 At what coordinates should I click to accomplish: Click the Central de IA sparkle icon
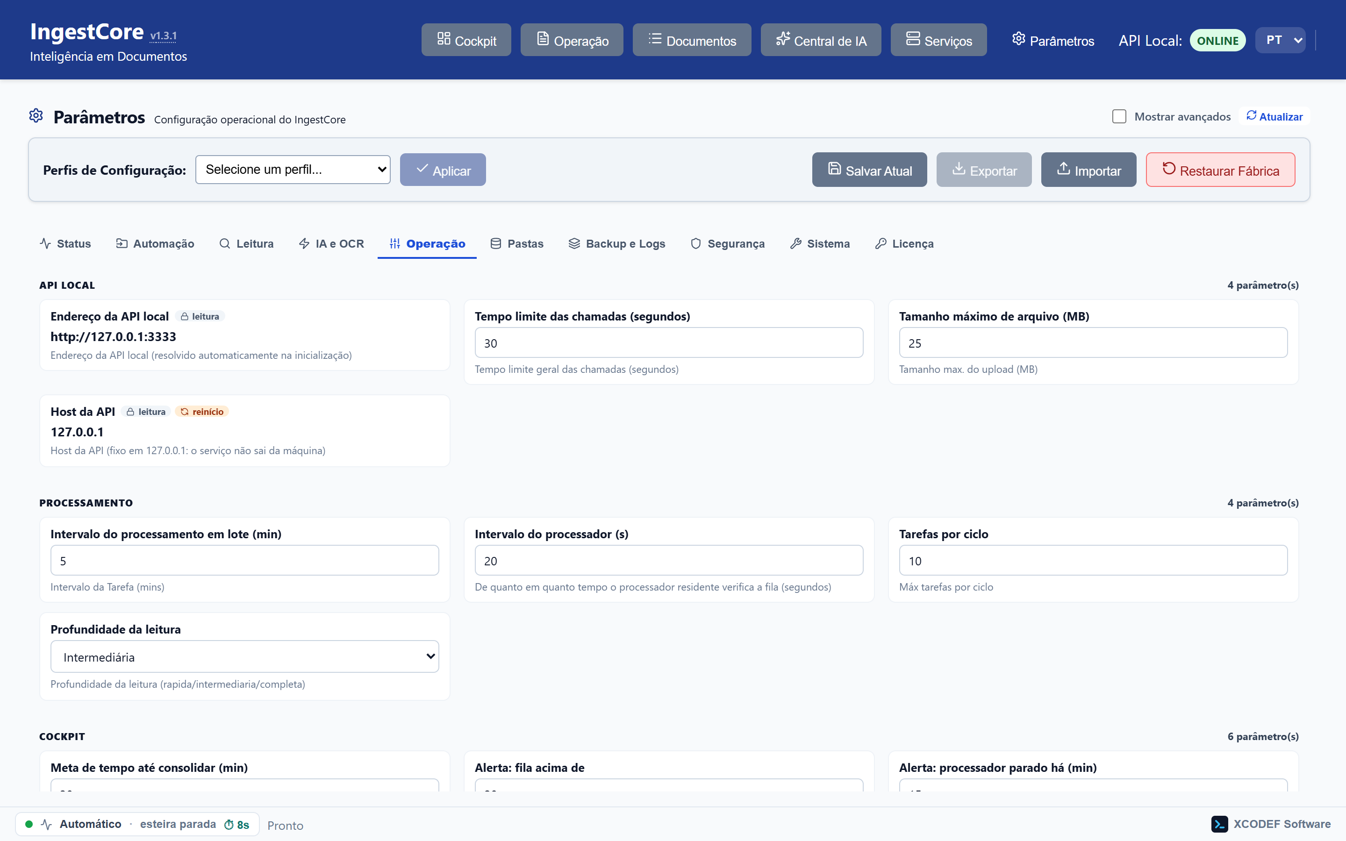click(782, 39)
